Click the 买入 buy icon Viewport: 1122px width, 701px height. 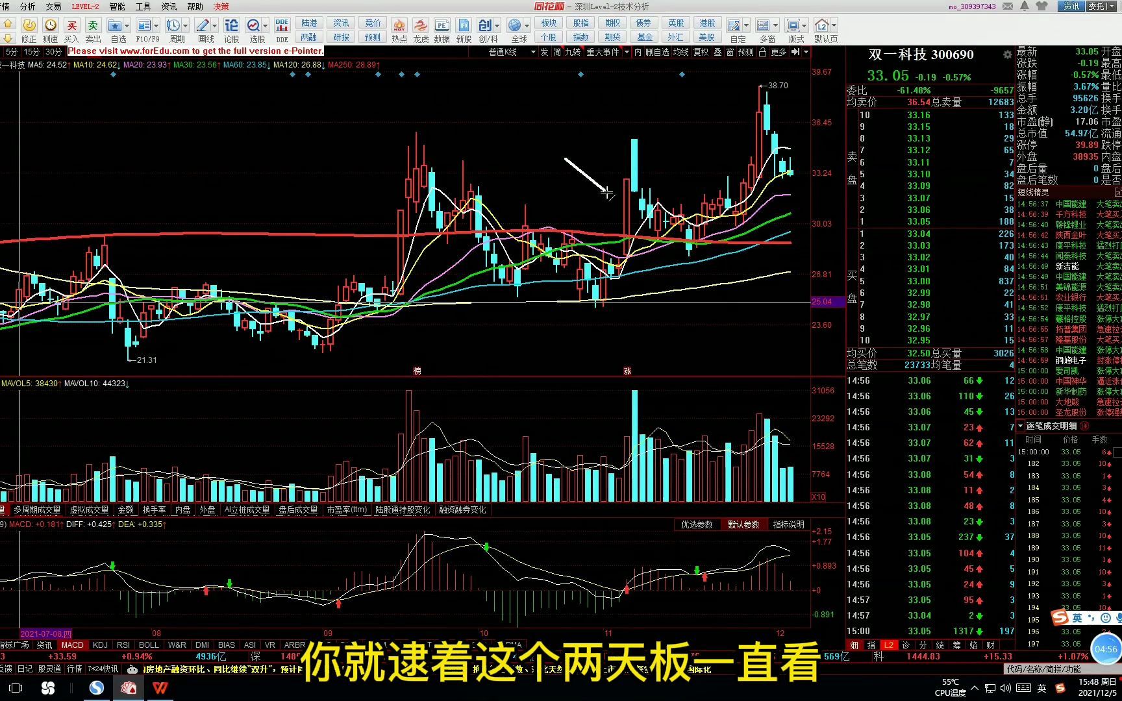(x=71, y=25)
